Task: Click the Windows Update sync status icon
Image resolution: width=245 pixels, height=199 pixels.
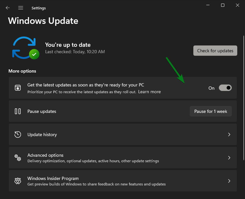Action: point(26,48)
